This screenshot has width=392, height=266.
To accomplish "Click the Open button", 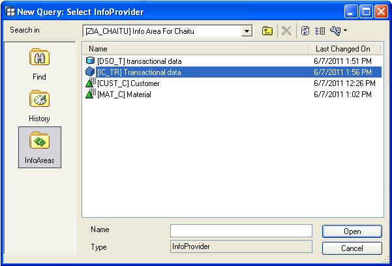I will tap(352, 231).
